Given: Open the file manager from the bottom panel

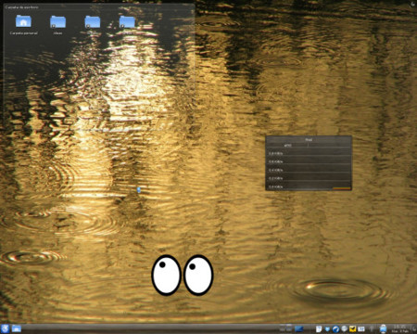Looking at the screenshot, I should [x=17, y=328].
